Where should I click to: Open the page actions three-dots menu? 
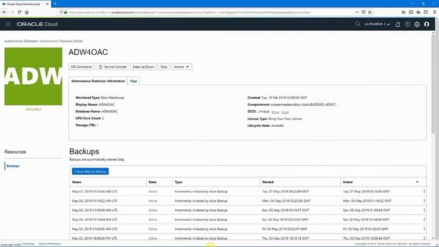click(x=357, y=12)
